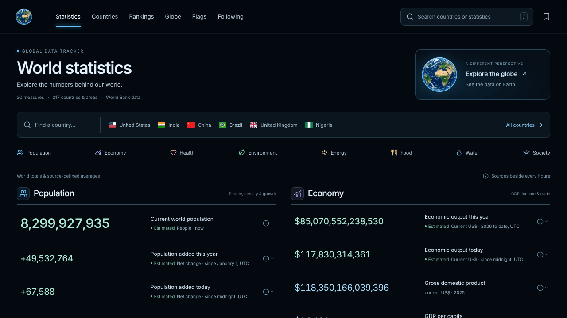Click the magnifier icon in Find a country
The width and height of the screenshot is (567, 318).
tap(27, 125)
